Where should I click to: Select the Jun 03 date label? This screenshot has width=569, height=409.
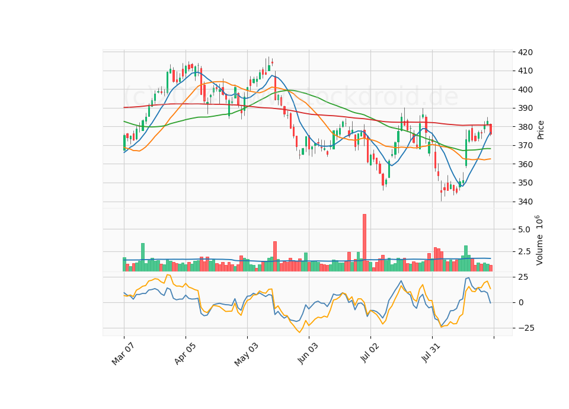(x=308, y=353)
